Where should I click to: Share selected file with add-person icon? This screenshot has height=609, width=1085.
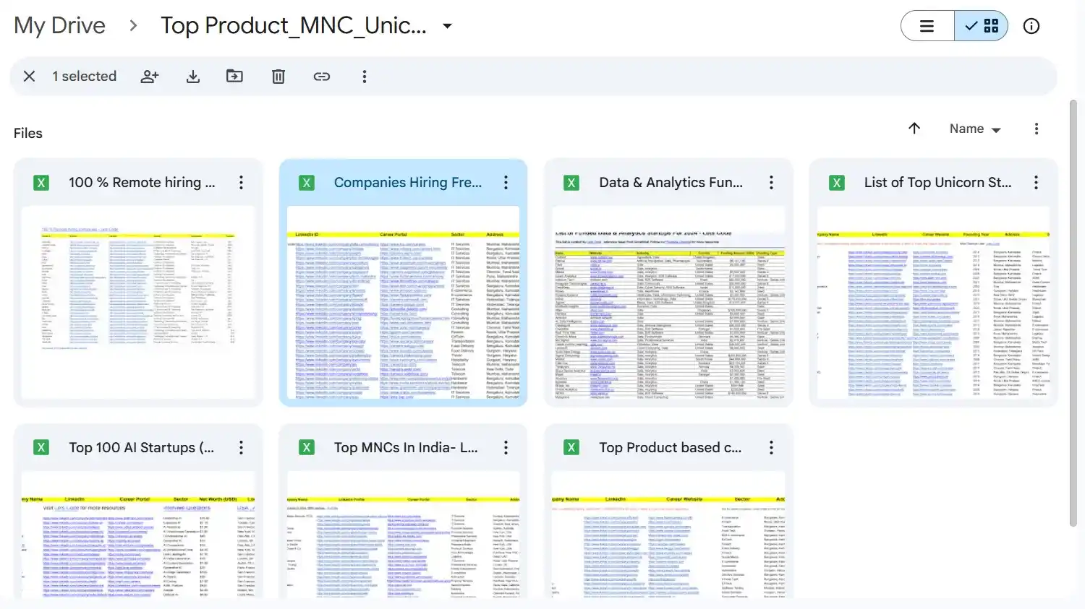(x=150, y=76)
